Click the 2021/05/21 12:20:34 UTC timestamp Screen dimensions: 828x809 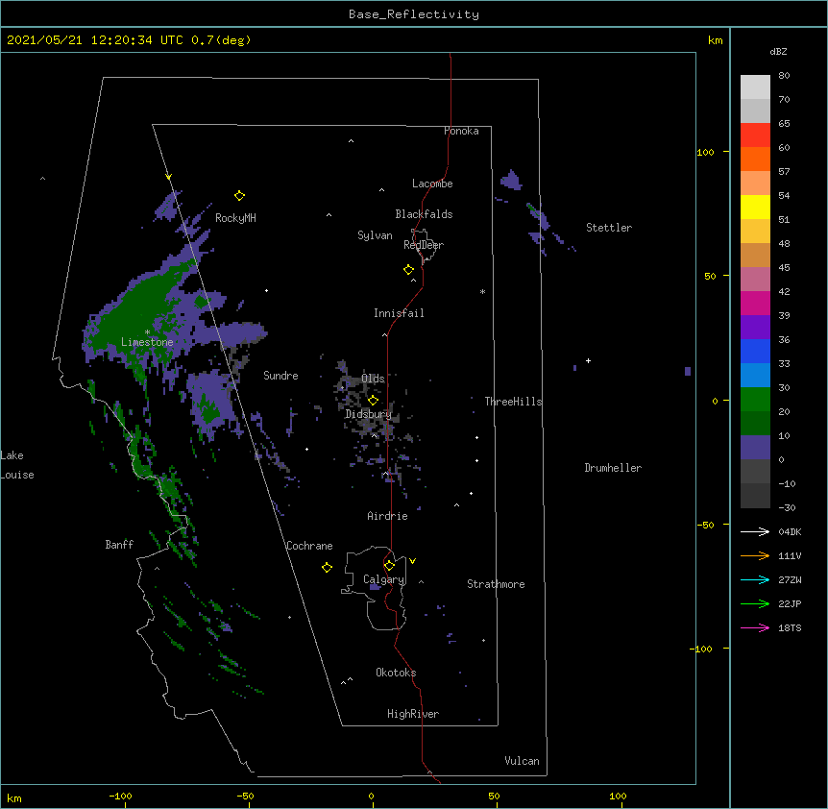(95, 40)
